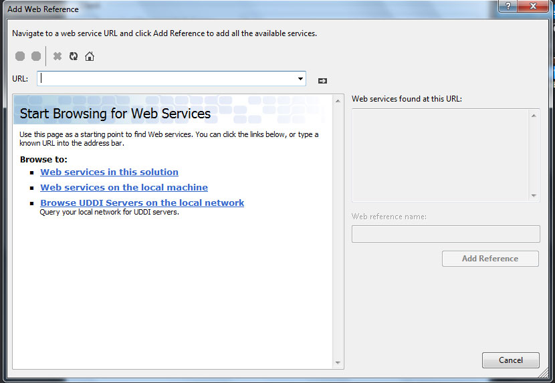This screenshot has height=383, width=555.
Task: Click the Web reference name field
Action: pos(445,234)
